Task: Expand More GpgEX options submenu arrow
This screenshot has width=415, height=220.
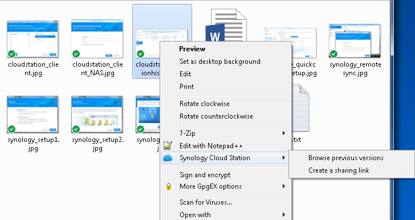Action: pyautogui.click(x=284, y=186)
